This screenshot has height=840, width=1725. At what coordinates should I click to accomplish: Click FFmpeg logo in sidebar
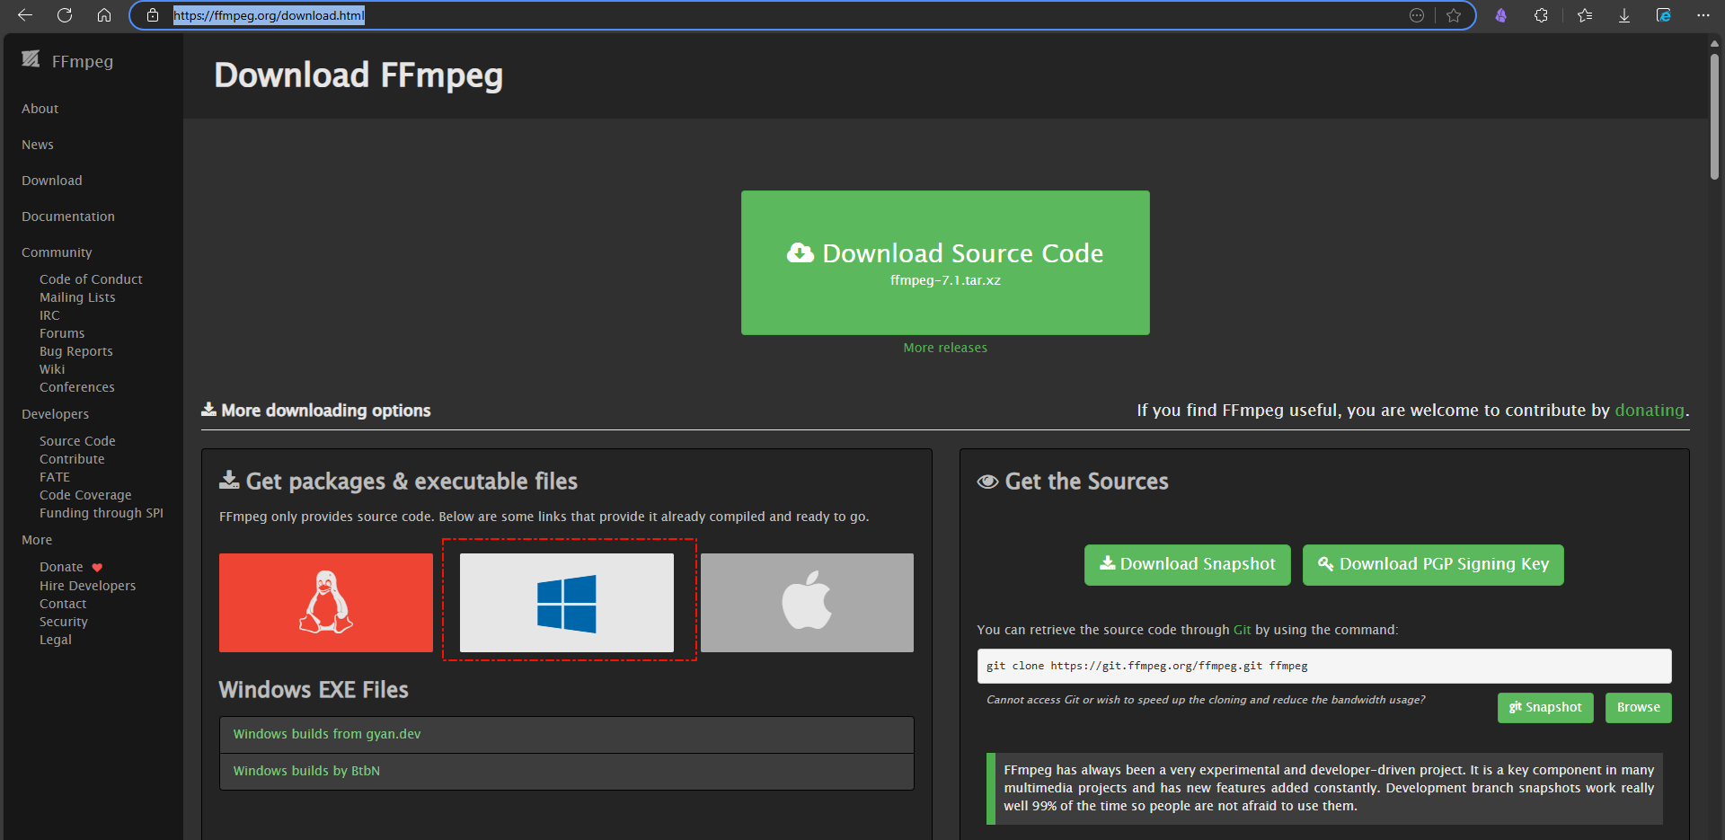pyautogui.click(x=67, y=60)
